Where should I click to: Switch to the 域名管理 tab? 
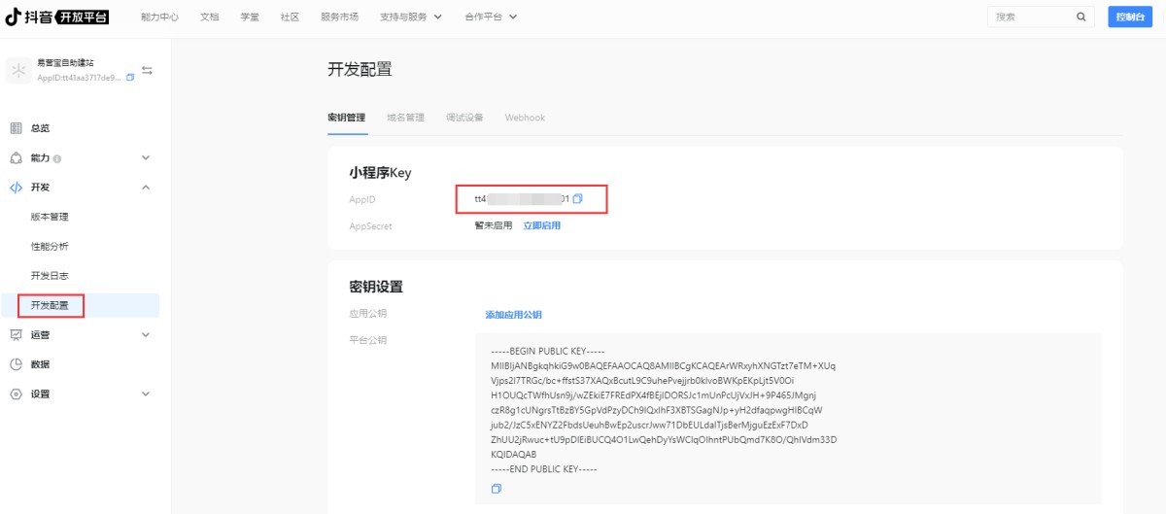[x=405, y=118]
